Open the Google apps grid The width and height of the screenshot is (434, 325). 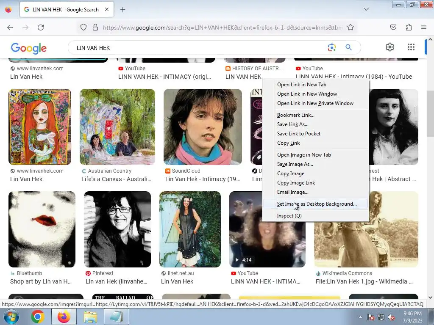pos(411,47)
